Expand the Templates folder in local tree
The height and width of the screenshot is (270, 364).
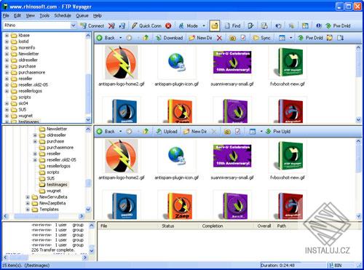point(28,210)
